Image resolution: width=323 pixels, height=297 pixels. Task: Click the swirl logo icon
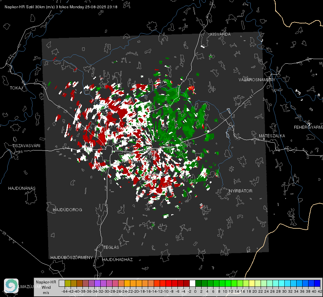11,286
